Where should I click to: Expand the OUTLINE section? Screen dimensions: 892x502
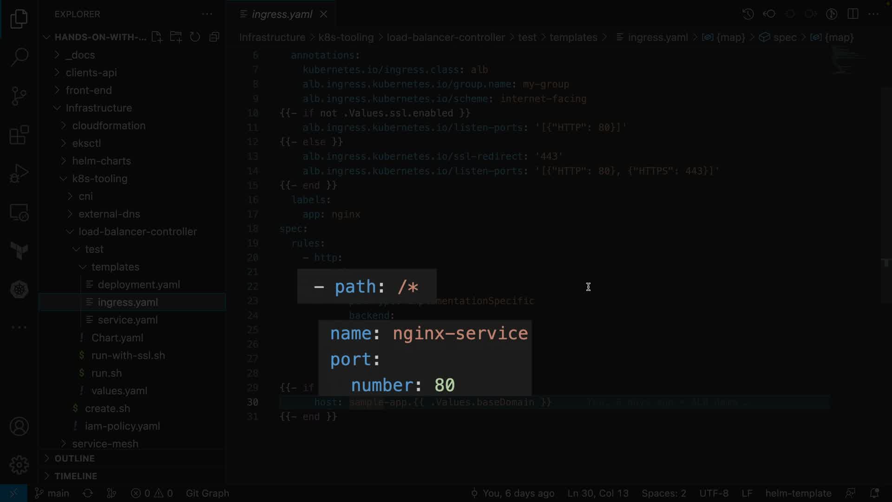pyautogui.click(x=74, y=458)
